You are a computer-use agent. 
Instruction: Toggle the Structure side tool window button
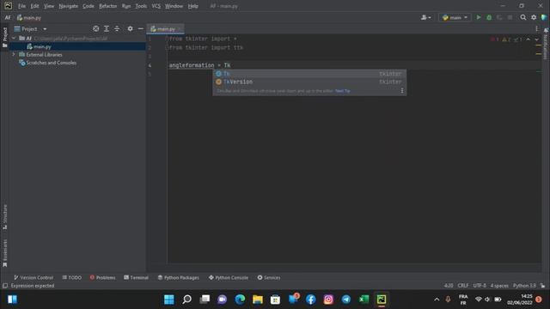point(4,216)
